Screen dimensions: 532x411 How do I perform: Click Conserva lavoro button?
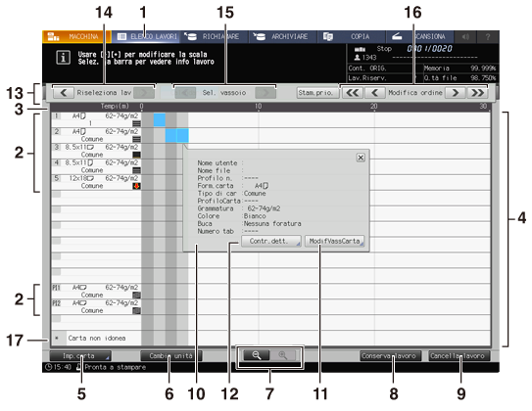tap(391, 356)
